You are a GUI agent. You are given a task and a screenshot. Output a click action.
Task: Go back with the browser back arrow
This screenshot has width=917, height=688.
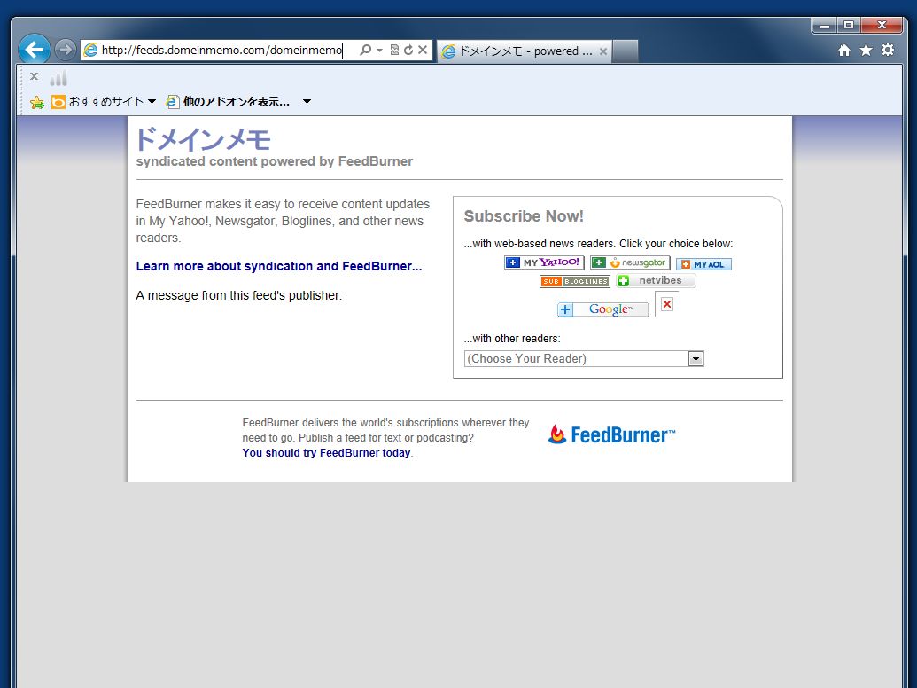35,50
